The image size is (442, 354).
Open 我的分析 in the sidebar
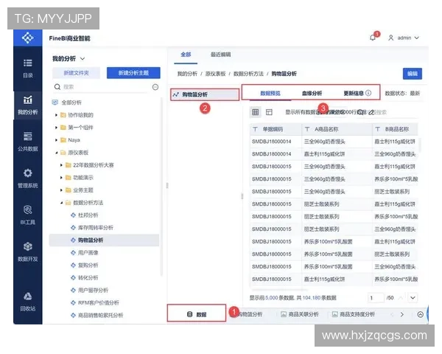pos(28,105)
